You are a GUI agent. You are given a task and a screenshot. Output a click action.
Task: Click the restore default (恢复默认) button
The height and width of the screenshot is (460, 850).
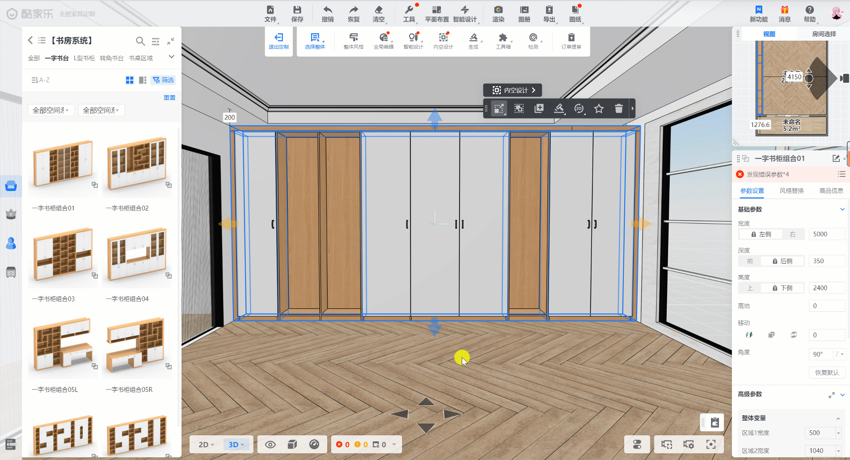point(827,372)
